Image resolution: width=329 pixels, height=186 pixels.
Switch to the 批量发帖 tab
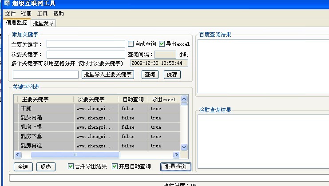(44, 23)
